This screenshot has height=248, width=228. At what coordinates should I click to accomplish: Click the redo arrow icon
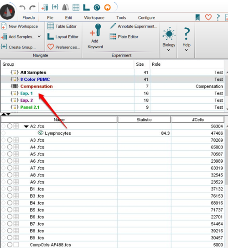32,7
